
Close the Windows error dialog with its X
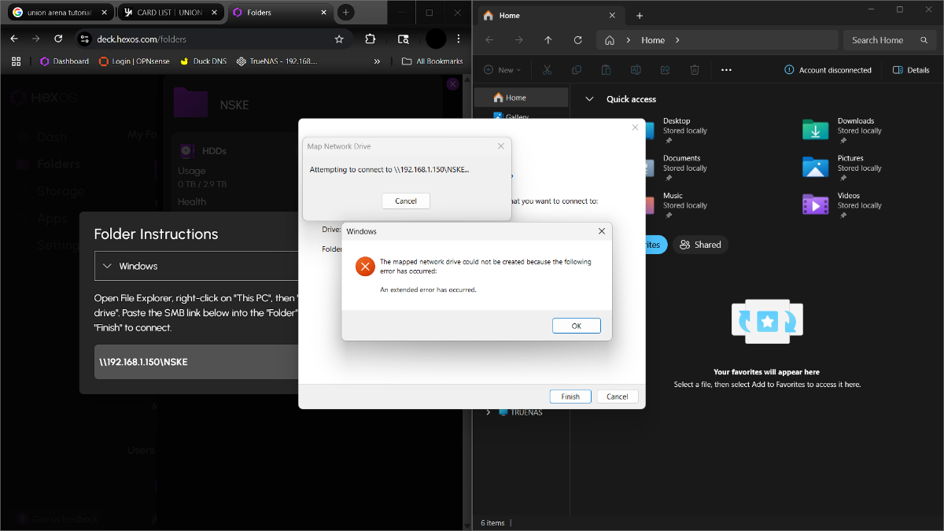[602, 231]
